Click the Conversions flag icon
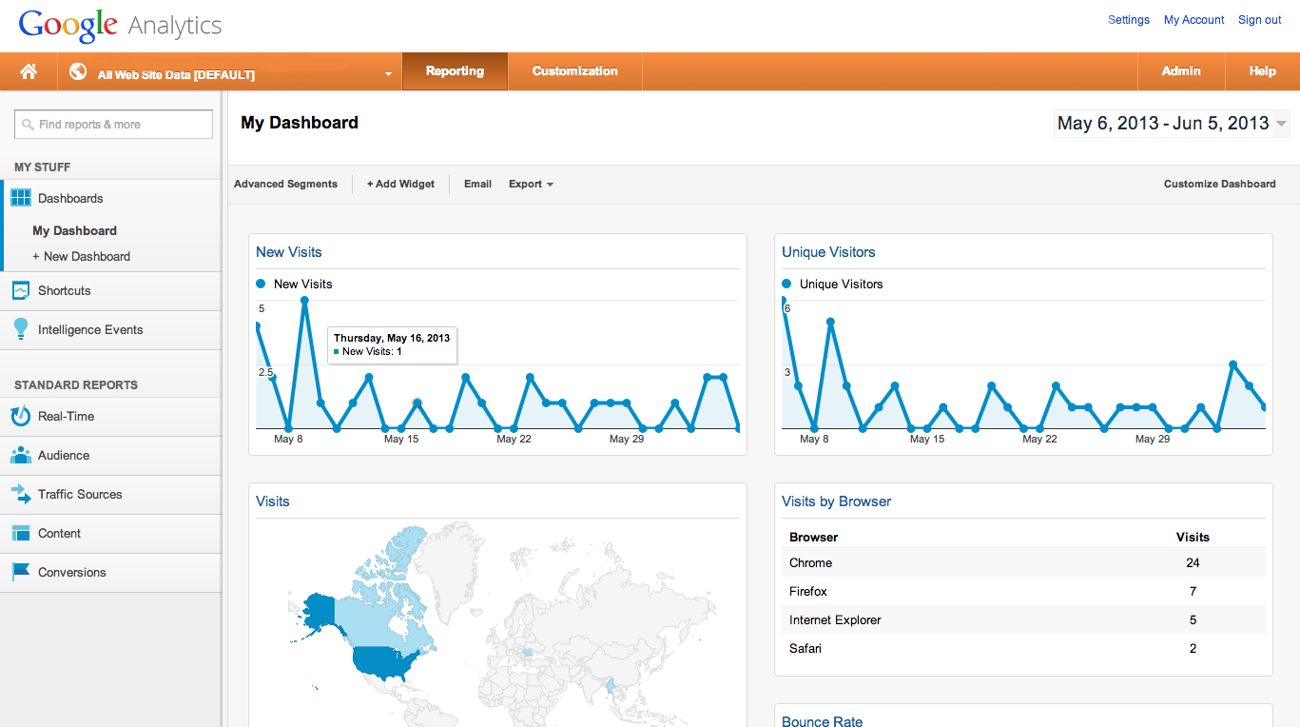Image resolution: width=1300 pixels, height=727 pixels. pos(20,572)
